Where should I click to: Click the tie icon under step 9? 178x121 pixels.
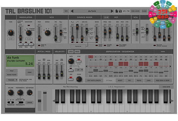(x=131, y=60)
